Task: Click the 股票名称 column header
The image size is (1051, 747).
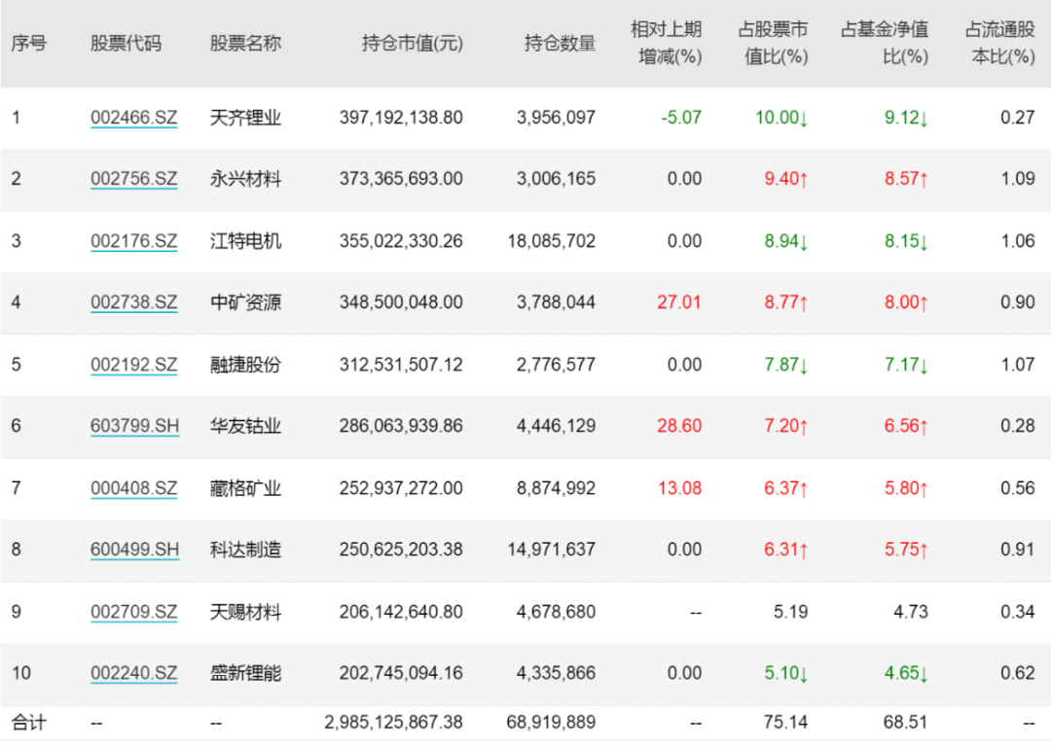Action: (x=245, y=44)
